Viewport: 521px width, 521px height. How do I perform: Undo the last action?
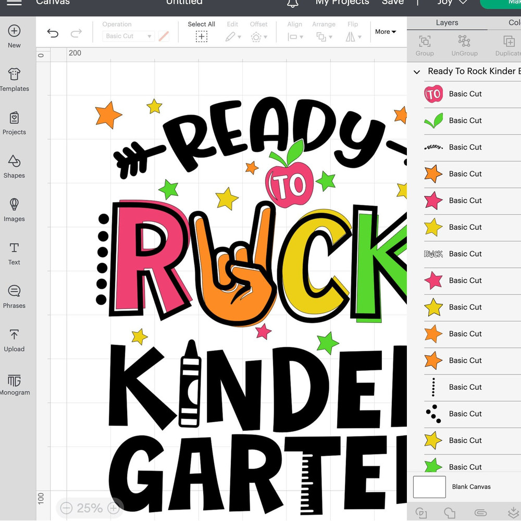coord(52,33)
